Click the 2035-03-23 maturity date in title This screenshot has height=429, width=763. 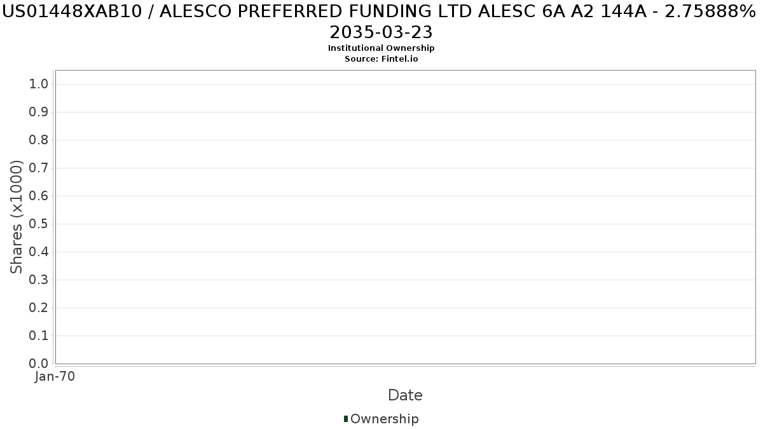tap(381, 32)
